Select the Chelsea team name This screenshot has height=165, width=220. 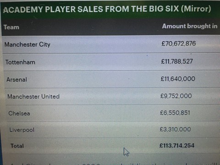point(19,113)
